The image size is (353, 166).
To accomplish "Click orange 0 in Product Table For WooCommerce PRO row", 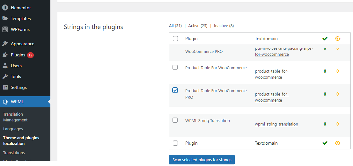I will point(337,94).
